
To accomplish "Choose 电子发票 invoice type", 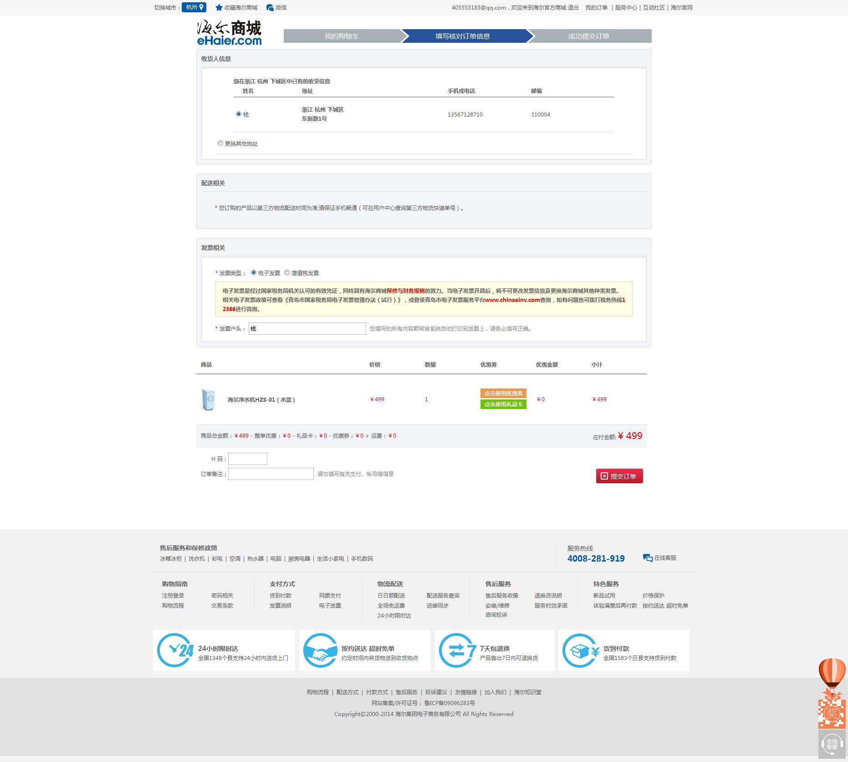I will coord(254,272).
